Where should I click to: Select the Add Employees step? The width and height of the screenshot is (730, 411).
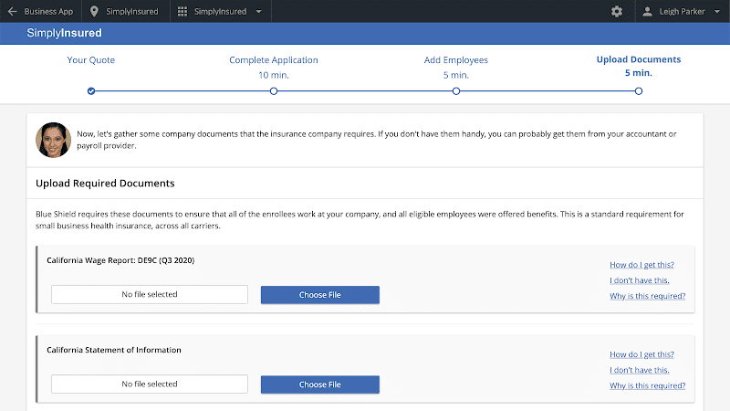click(455, 60)
